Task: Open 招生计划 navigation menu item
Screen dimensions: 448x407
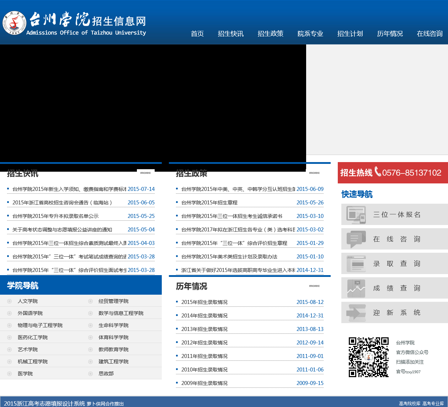Action: (x=350, y=33)
